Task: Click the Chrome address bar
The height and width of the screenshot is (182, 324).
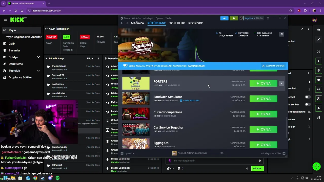Action: pyautogui.click(x=157, y=11)
